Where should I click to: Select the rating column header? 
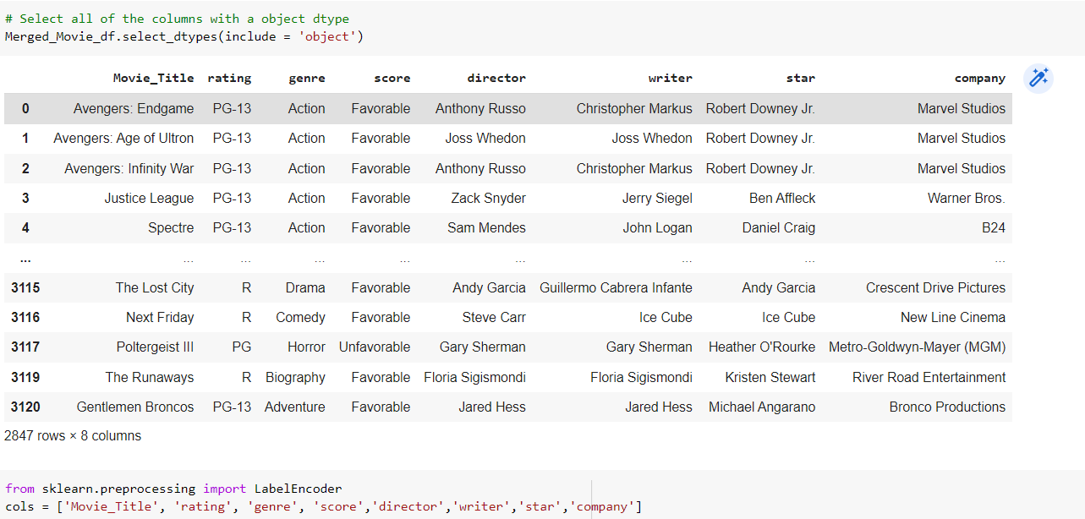[229, 78]
